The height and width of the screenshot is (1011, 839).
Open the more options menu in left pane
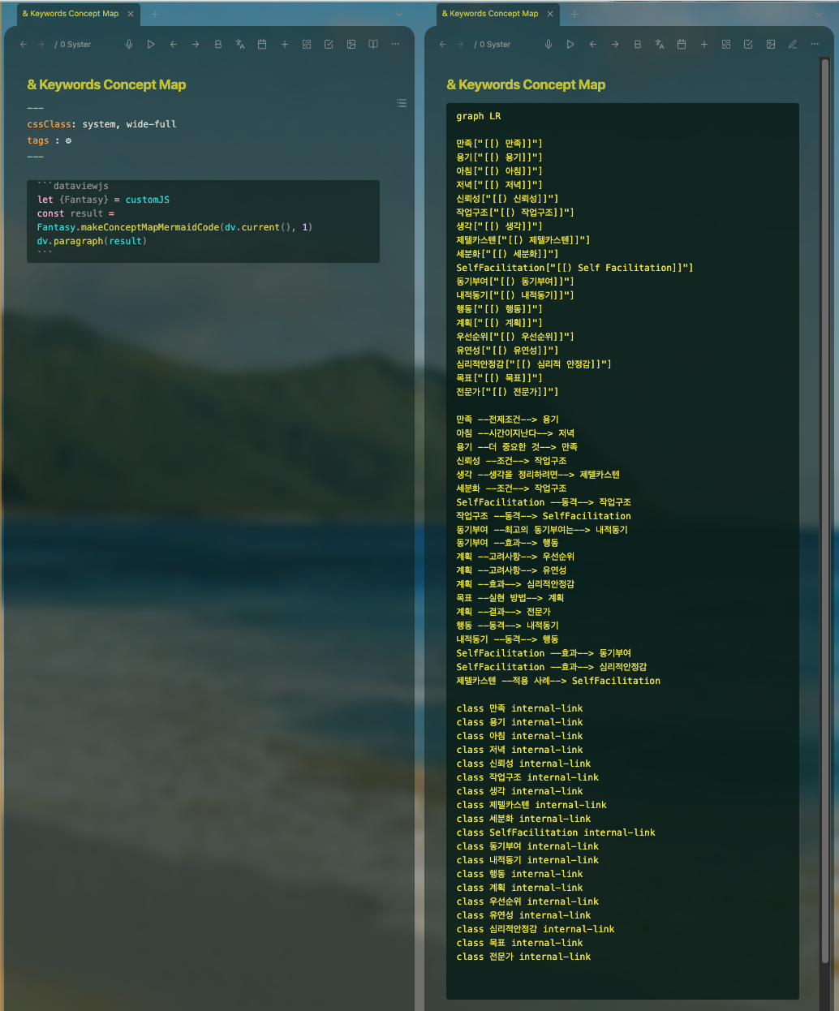pos(395,45)
